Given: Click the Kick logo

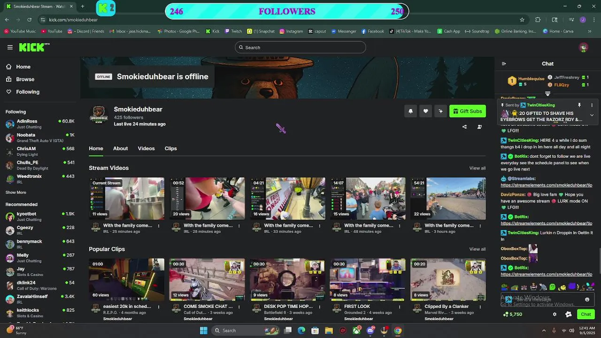Looking at the screenshot, I should 34,47.
